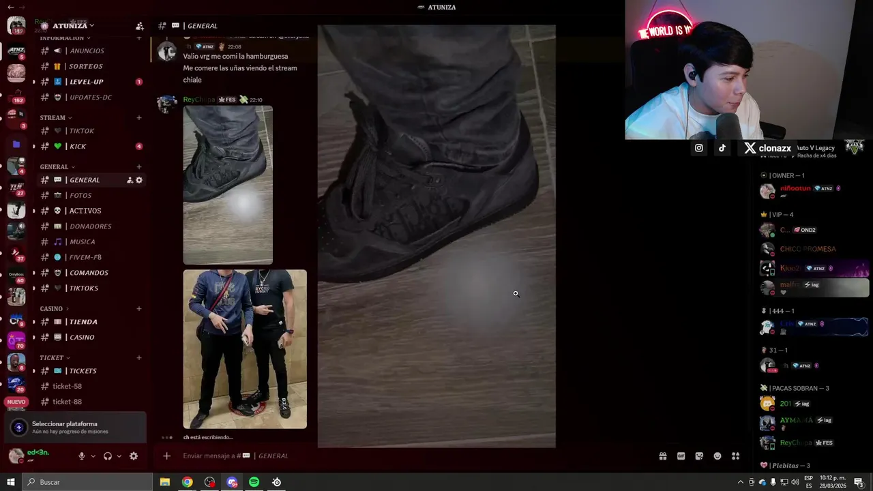Open the small shoe photo thumbnail in chat

click(x=228, y=185)
